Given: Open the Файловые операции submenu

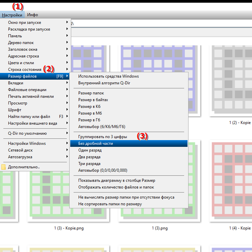Looking at the screenshot, I should (x=35, y=90).
